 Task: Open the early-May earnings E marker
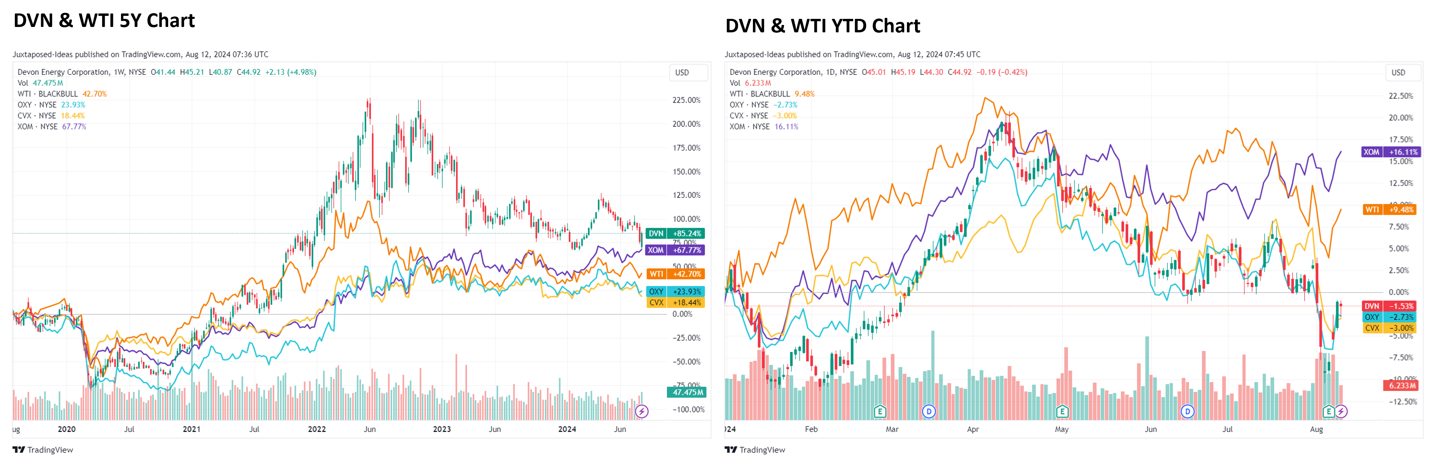click(x=1062, y=411)
